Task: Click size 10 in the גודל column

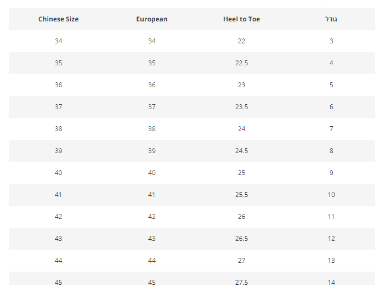Action: point(331,195)
